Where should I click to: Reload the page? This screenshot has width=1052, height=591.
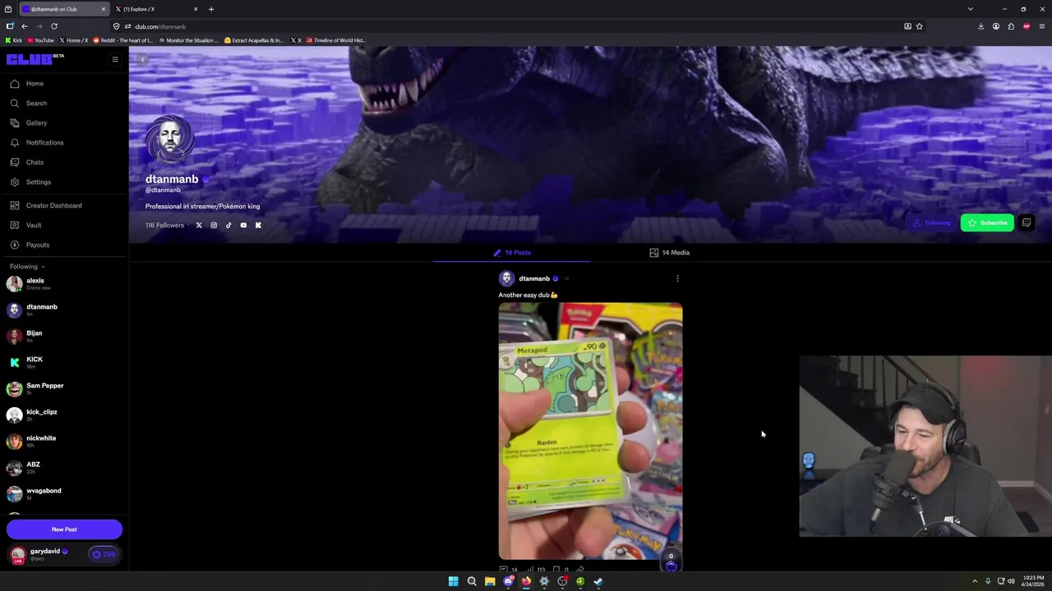pos(54,26)
